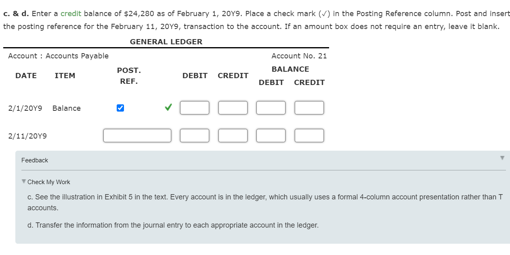This screenshot has width=510, height=255.
Task: Click the Balance Debit box for 2/1/20Y9
Action: tap(271, 108)
